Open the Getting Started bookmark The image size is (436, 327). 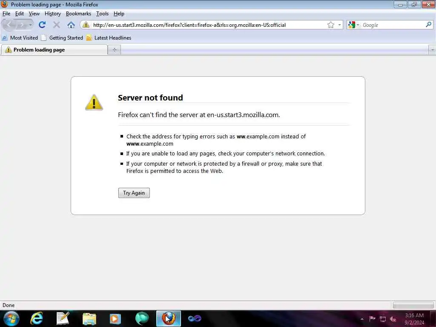click(x=62, y=38)
